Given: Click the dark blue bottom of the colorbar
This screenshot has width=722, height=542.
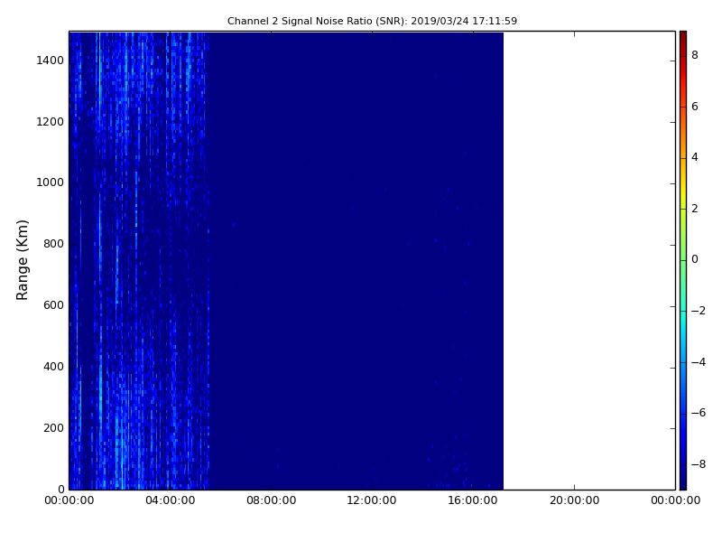Looking at the screenshot, I should [x=683, y=480].
